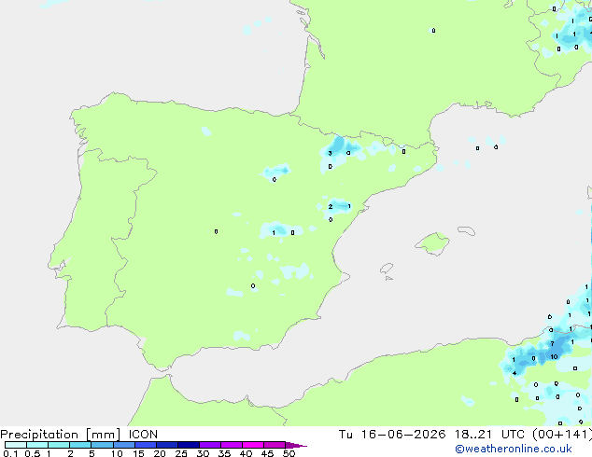Click the '20' legend scale value
The width and height of the screenshot is (592, 457).
160,453
